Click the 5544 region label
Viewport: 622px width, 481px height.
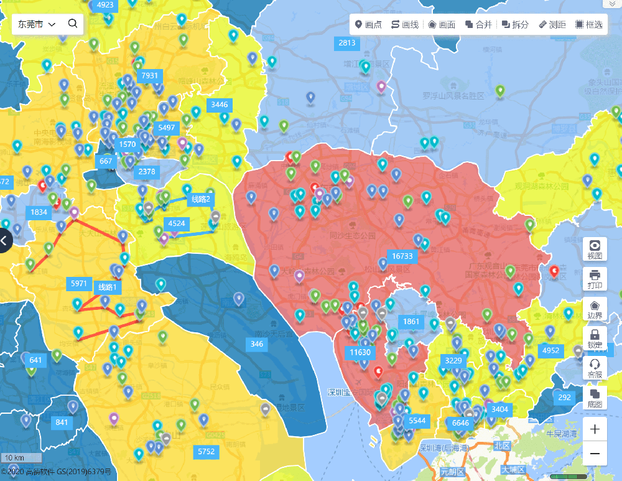pyautogui.click(x=417, y=421)
